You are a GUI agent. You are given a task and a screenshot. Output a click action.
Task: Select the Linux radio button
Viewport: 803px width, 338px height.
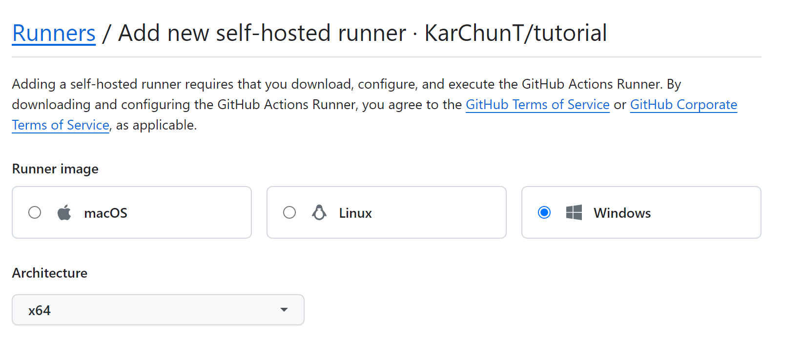coord(289,213)
